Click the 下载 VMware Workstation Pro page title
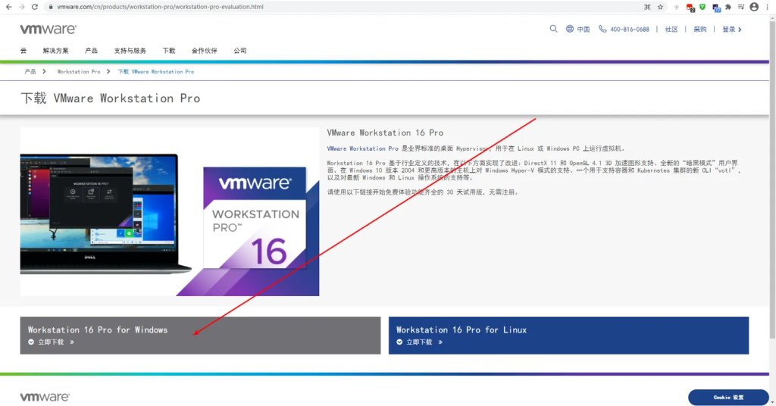The height and width of the screenshot is (406, 776). pos(111,98)
